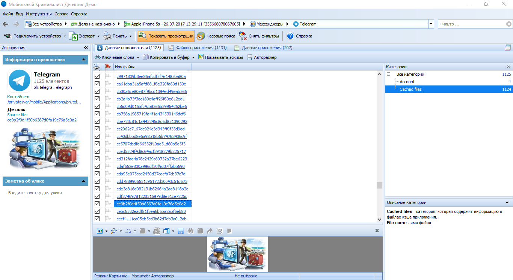Click the back navigation arrow
513x280 pixels.
point(6,24)
